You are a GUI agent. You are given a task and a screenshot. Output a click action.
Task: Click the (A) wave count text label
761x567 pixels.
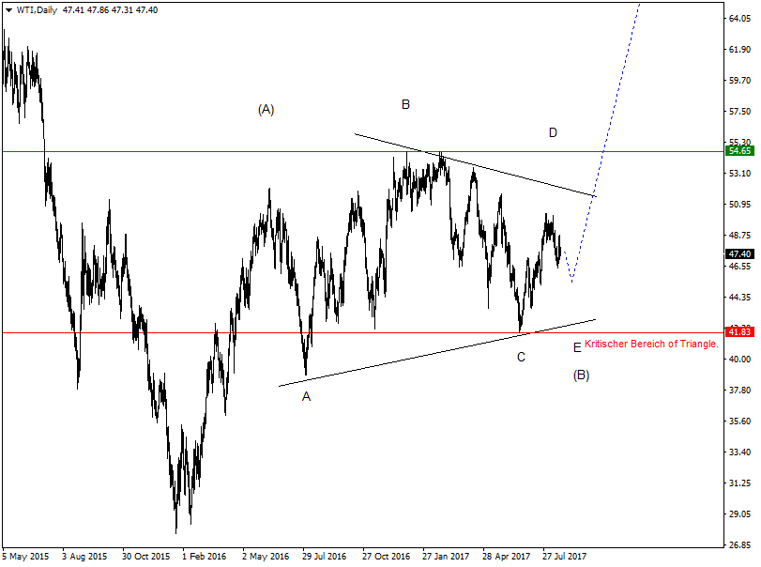pos(267,109)
